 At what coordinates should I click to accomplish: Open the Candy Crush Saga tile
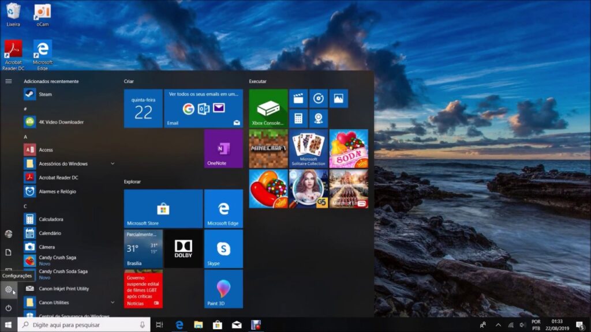[268, 188]
